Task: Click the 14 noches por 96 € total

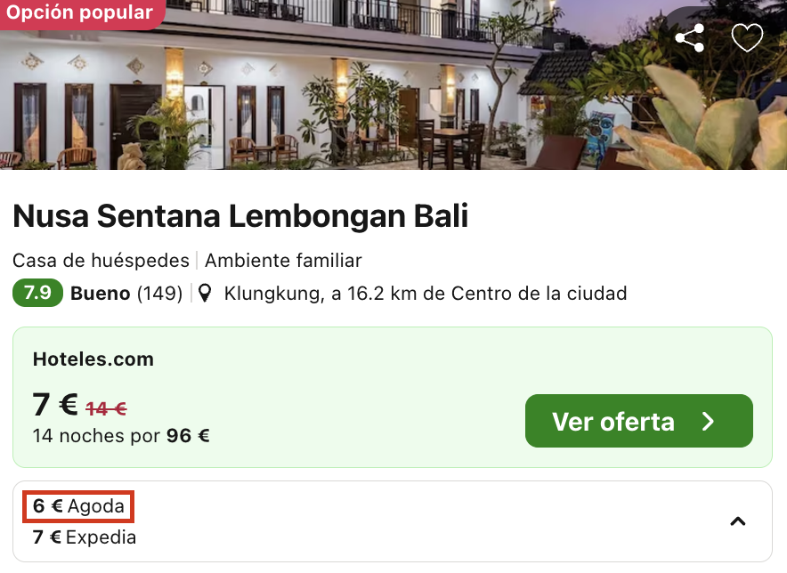Action: click(121, 435)
